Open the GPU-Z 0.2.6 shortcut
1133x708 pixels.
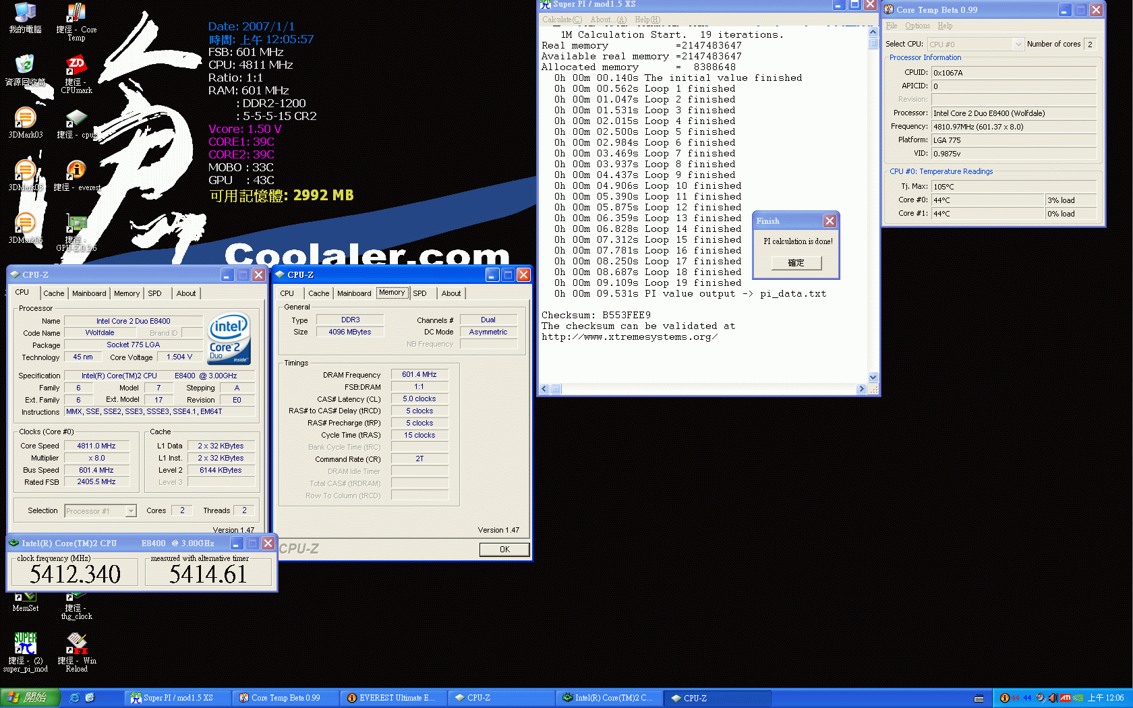[x=76, y=233]
